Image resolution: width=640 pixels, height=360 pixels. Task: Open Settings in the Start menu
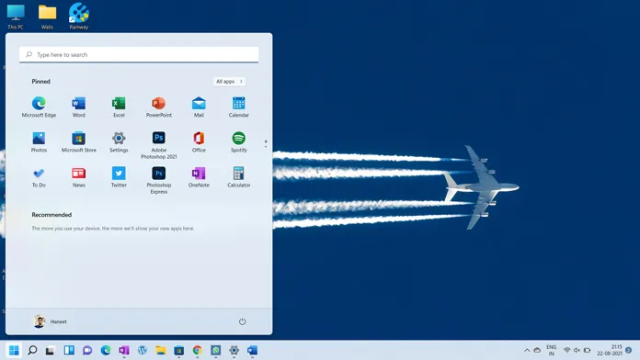click(x=119, y=141)
